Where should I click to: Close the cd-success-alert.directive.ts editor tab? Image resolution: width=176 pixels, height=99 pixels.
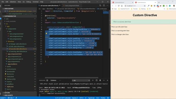tap(60, 5)
